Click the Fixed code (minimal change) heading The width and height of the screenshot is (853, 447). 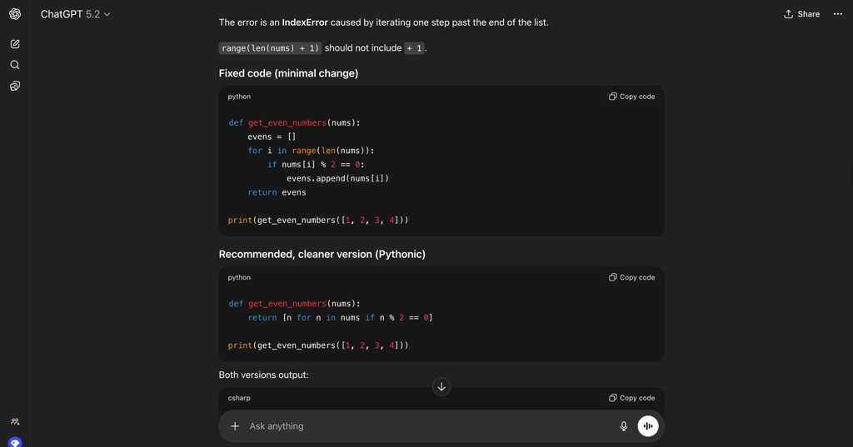coord(288,73)
